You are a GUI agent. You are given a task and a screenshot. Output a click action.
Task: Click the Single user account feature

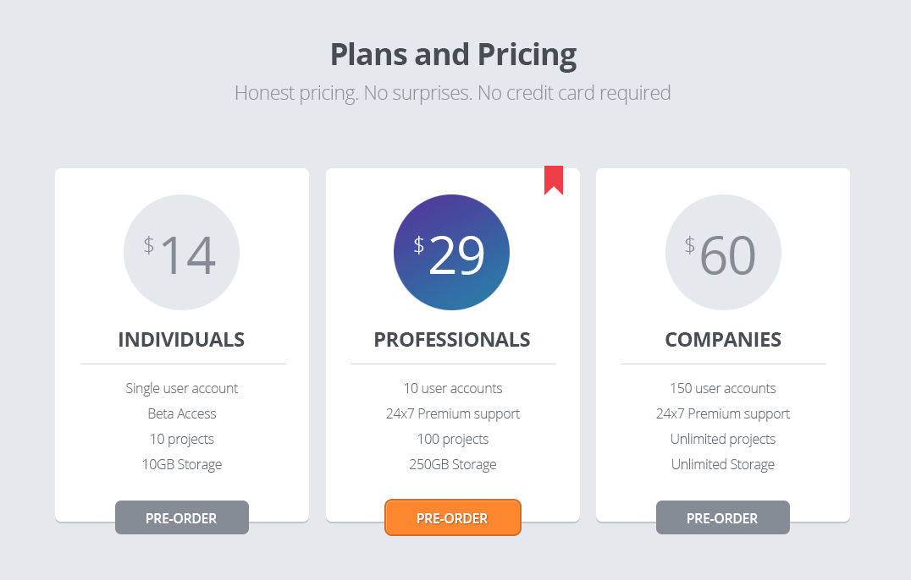click(181, 388)
